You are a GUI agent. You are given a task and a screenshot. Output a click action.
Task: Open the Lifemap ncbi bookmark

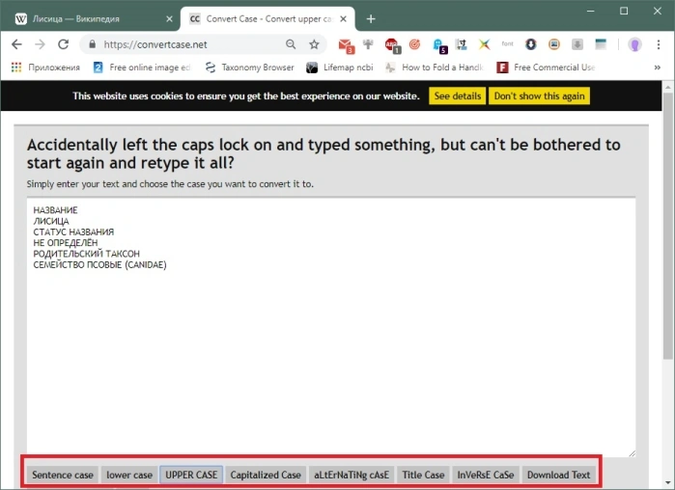click(x=340, y=68)
